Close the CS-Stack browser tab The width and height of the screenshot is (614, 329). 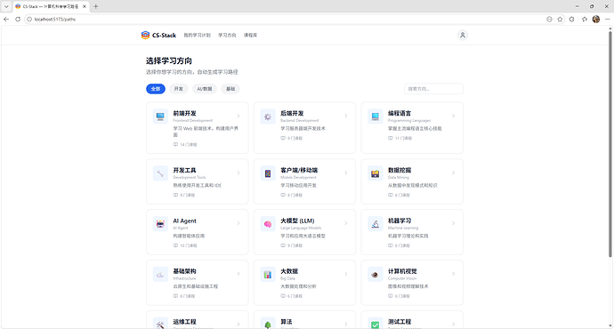tap(85, 6)
